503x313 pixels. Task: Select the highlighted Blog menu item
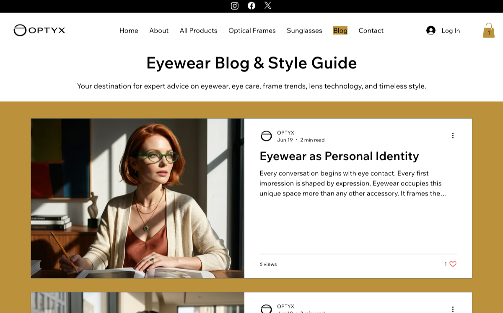pyautogui.click(x=340, y=31)
